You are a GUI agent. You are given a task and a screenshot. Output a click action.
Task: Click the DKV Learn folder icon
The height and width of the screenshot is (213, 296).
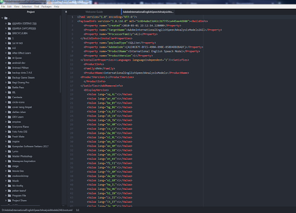click(x=9, y=117)
